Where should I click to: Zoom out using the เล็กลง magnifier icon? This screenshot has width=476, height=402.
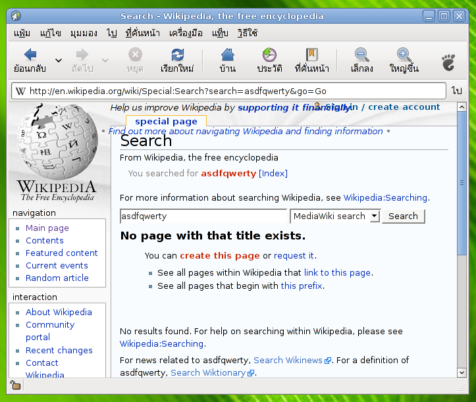tap(362, 55)
